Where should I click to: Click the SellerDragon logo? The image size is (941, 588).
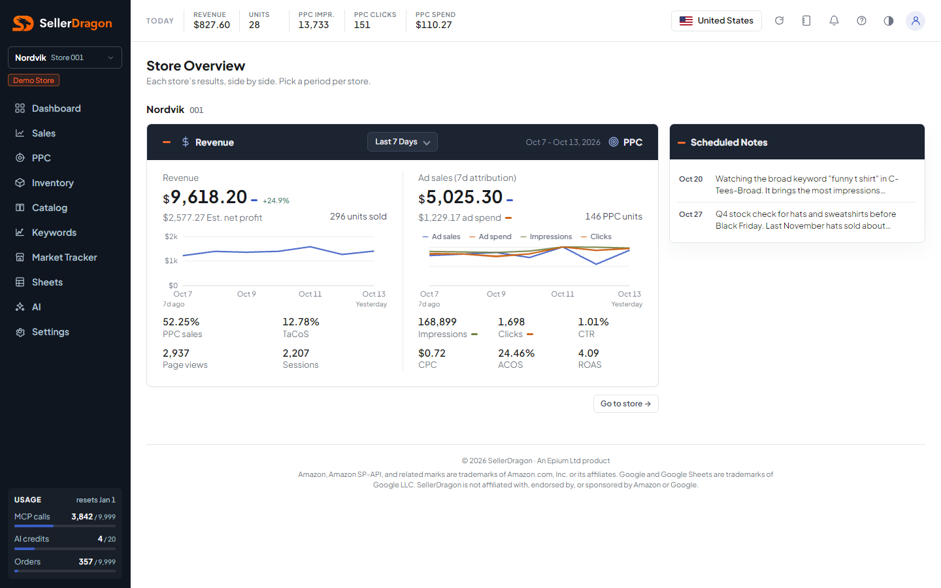62,24
